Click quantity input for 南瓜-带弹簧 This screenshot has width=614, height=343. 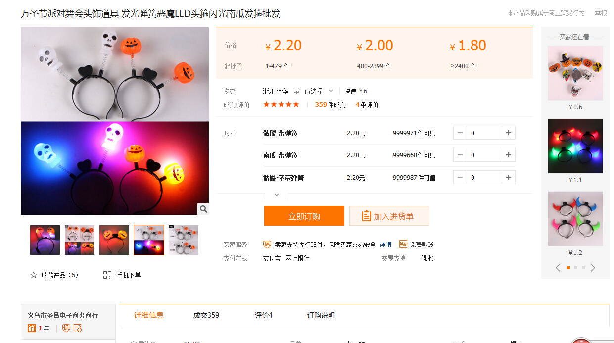(484, 155)
